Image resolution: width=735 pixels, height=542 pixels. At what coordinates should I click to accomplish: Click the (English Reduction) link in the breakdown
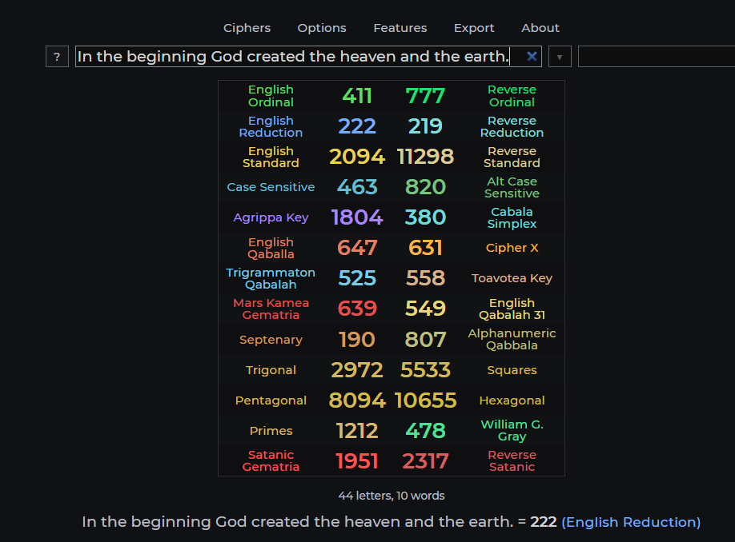tap(631, 522)
